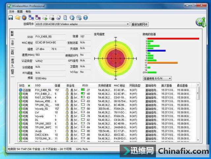Click the network list scrollbar thumb
Viewport: 211px width, 159px height.
pos(198,93)
